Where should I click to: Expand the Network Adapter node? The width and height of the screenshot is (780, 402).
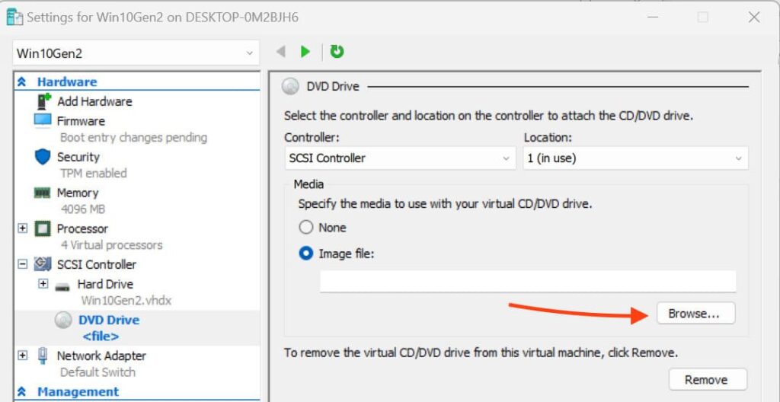click(22, 356)
